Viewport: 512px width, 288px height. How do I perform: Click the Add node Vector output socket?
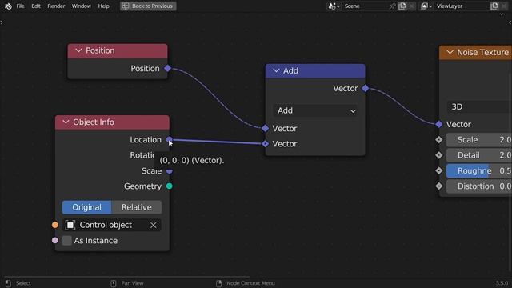(366, 88)
